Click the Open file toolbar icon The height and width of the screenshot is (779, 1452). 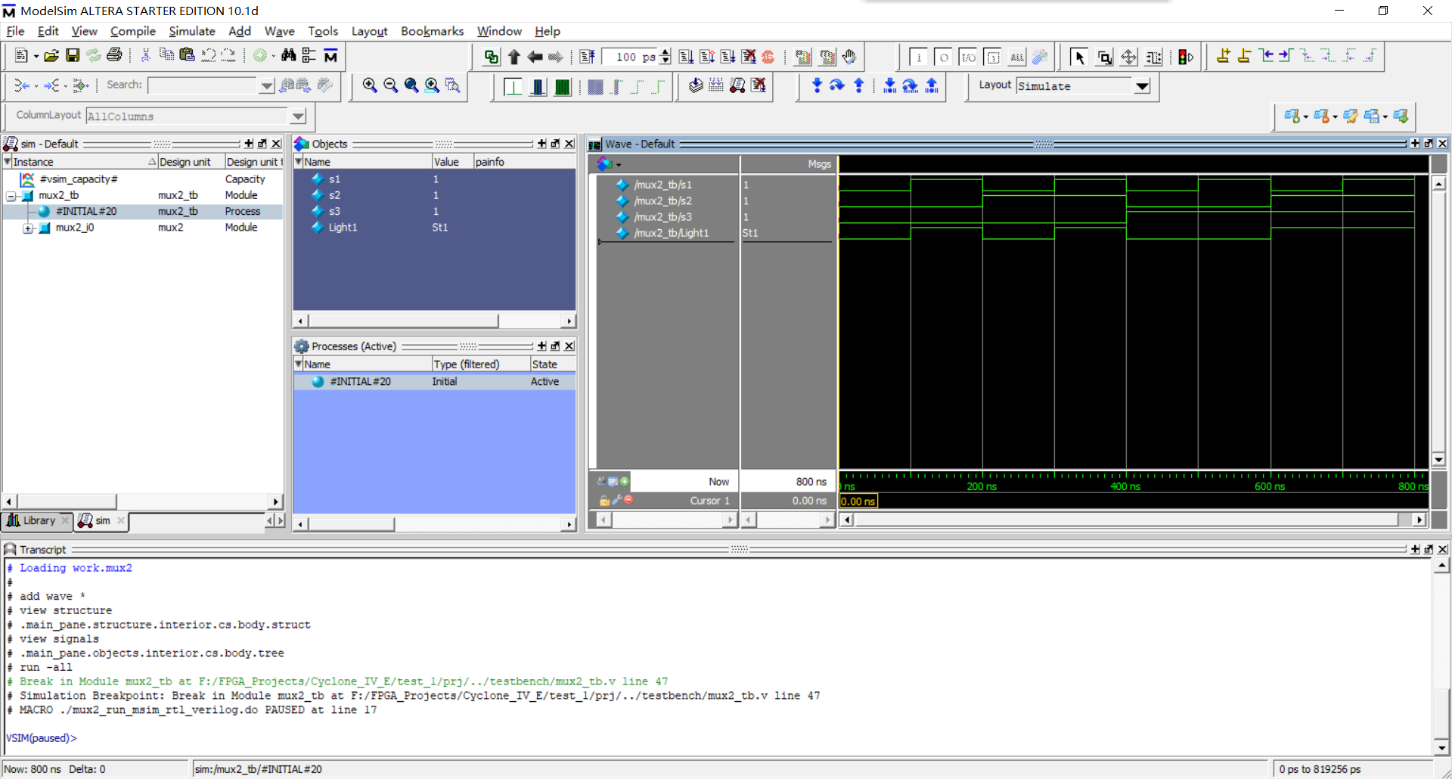(51, 55)
